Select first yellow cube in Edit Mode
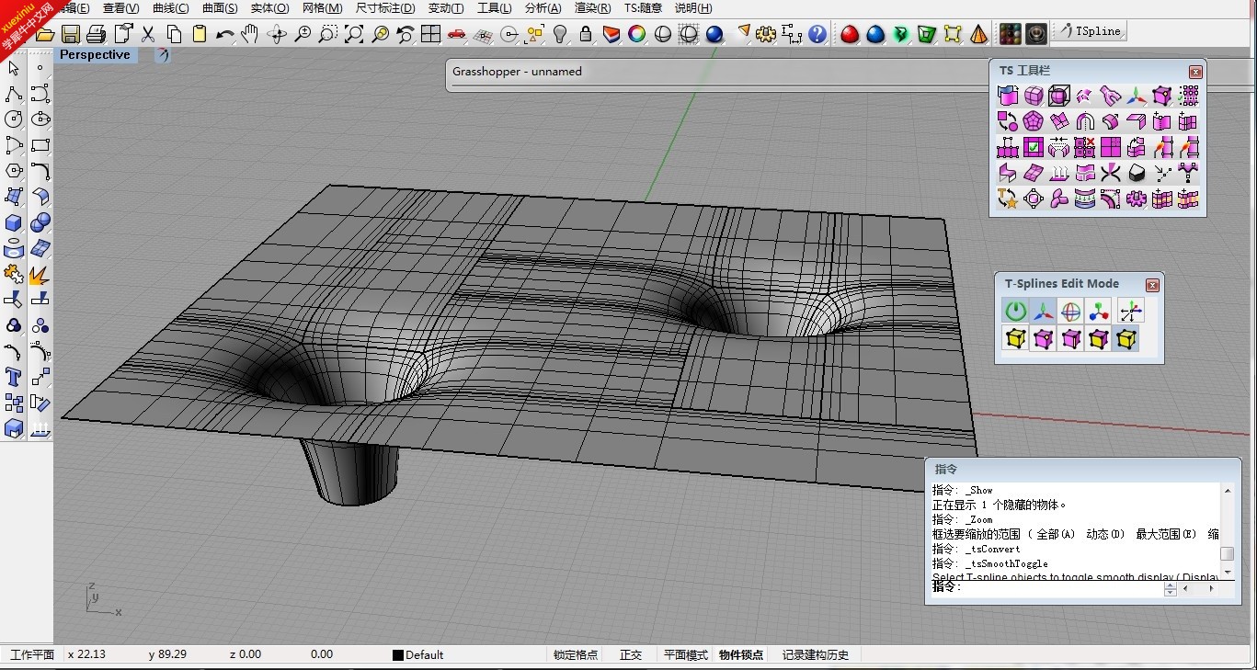The image size is (1257, 670). coord(1015,339)
